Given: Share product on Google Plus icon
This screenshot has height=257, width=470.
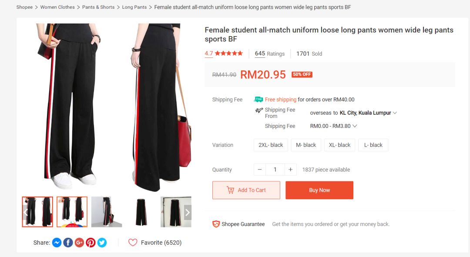Looking at the screenshot, I should coord(79,243).
